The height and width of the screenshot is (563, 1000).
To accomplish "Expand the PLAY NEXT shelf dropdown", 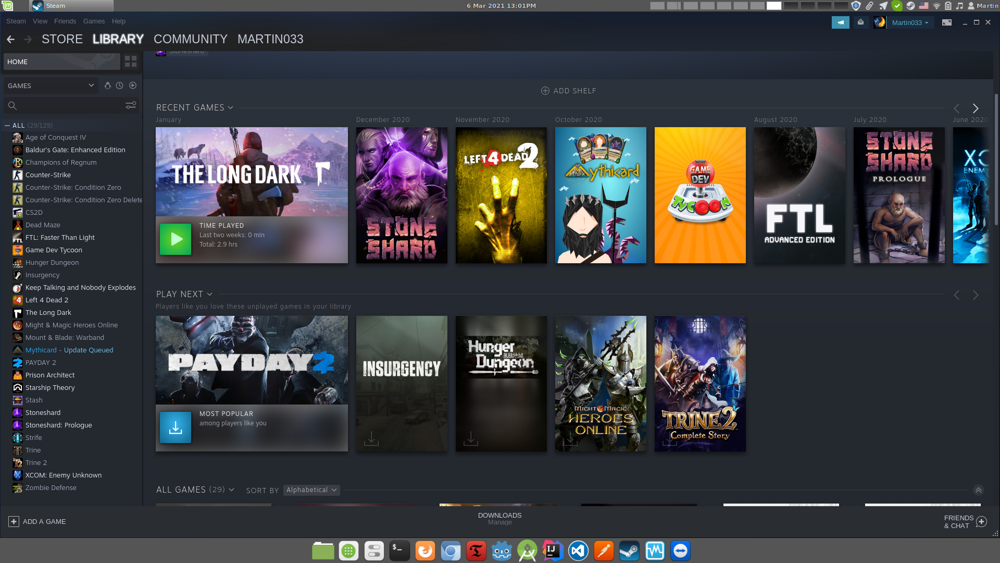I will pyautogui.click(x=210, y=295).
